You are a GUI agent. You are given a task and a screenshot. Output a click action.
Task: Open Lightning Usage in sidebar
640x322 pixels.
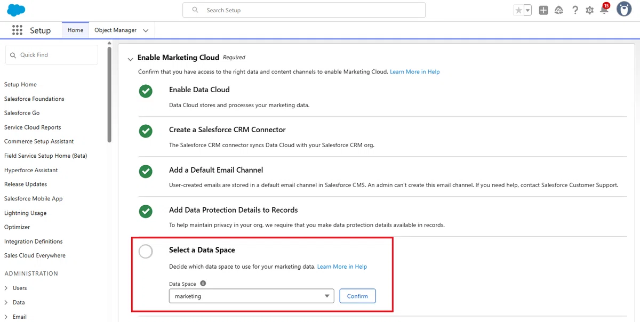pyautogui.click(x=25, y=213)
